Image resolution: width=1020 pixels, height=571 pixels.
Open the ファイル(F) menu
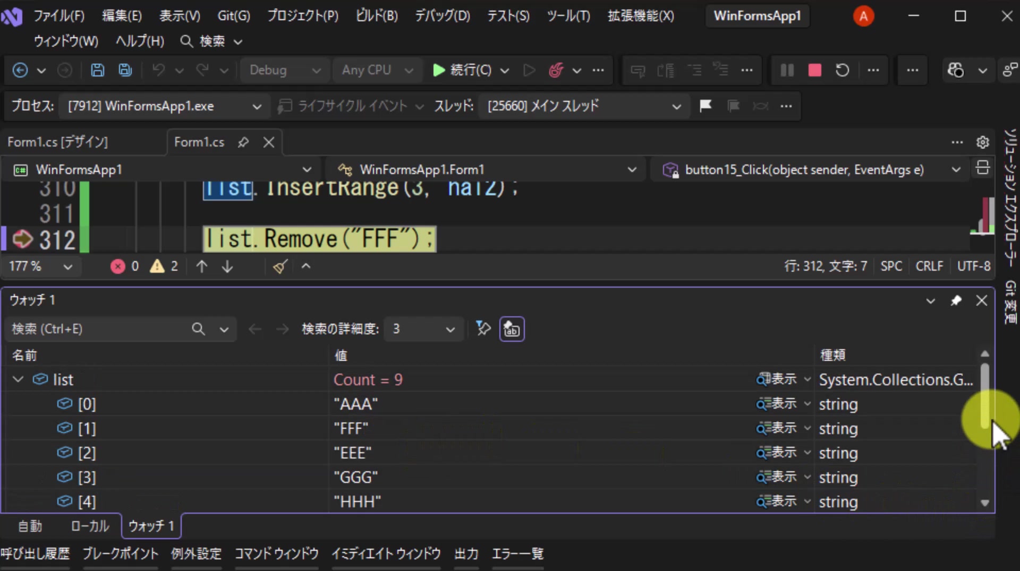tap(59, 16)
